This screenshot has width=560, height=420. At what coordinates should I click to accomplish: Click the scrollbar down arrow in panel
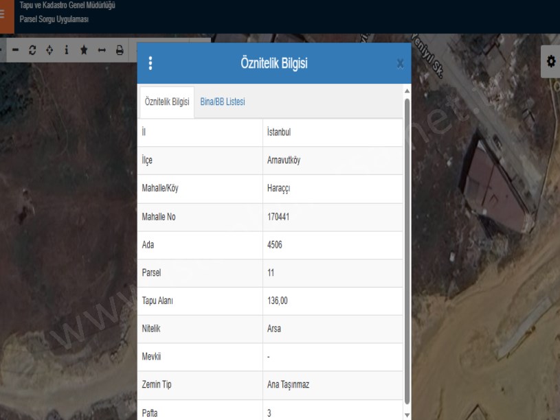[407, 414]
